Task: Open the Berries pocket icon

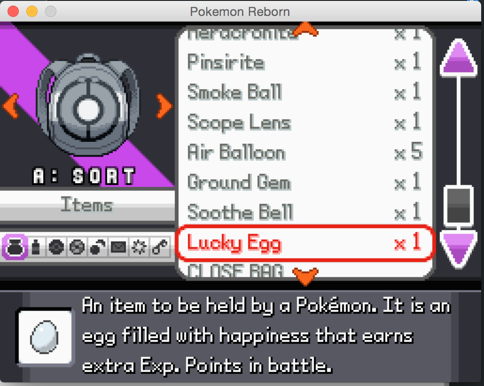Action: (98, 247)
